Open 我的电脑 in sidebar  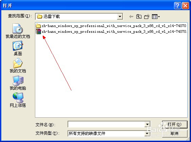pyautogui.click(x=18, y=83)
